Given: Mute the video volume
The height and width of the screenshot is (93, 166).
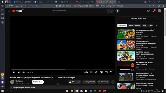Looking at the screenshot, I should click(x=24, y=72).
